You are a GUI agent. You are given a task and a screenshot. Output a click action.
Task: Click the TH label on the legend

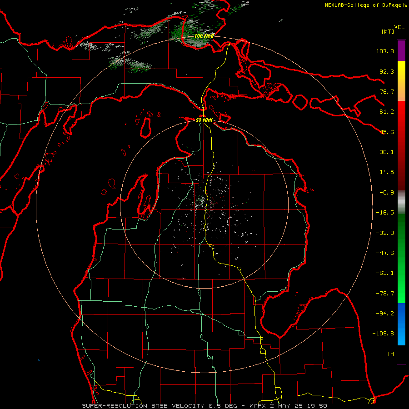click(x=390, y=354)
